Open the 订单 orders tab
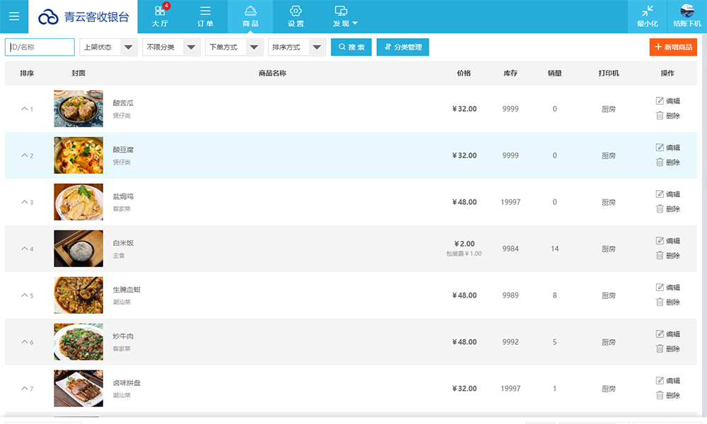707x424 pixels. coord(205,16)
